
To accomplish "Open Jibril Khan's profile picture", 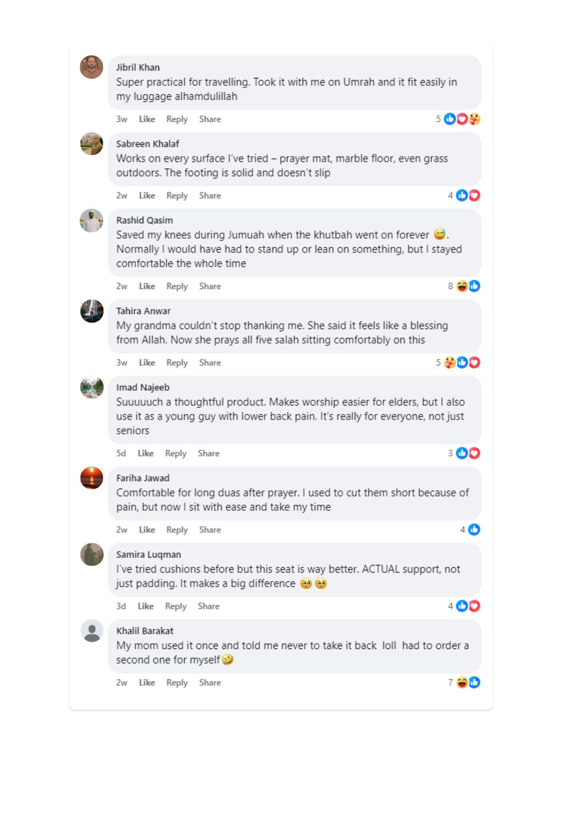I will pyautogui.click(x=92, y=67).
